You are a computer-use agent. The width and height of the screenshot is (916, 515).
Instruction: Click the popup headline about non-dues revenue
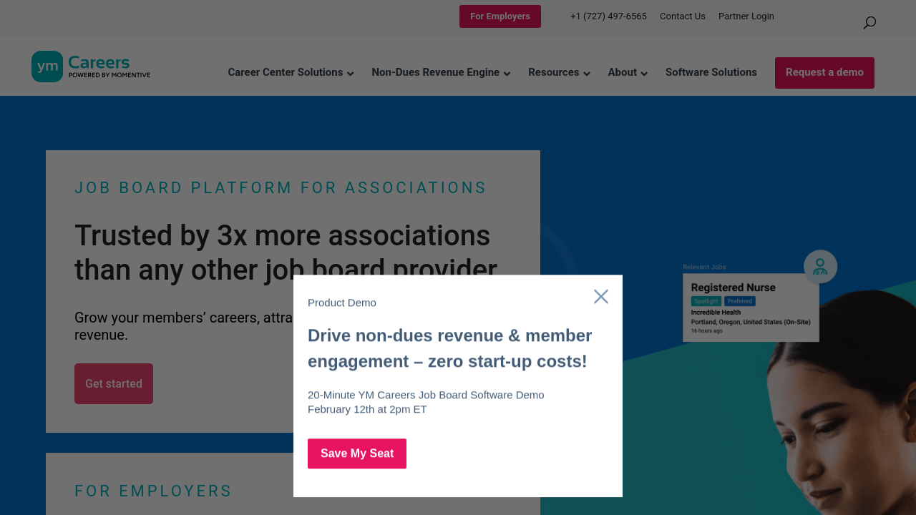449,348
